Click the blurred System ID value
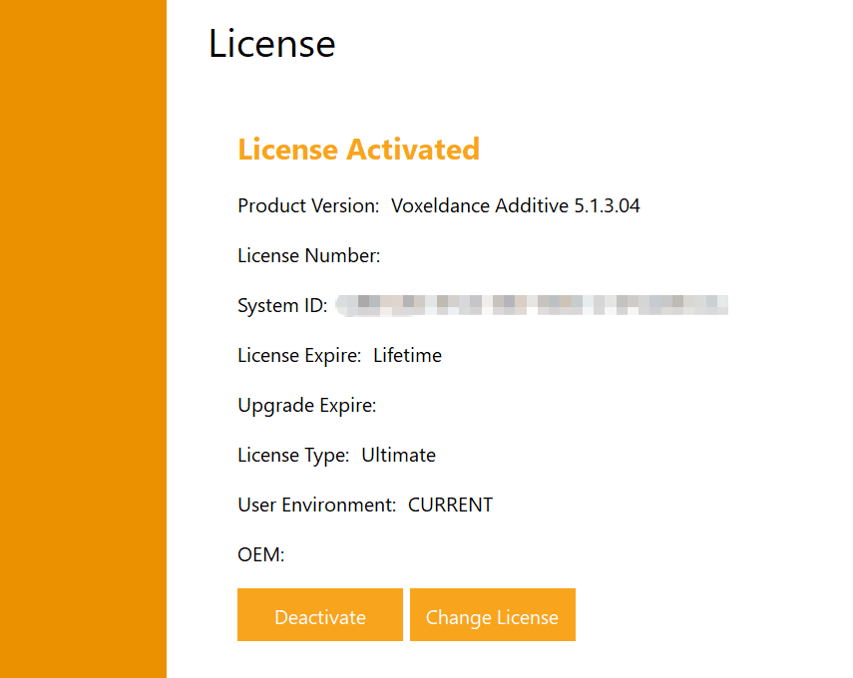 (532, 305)
